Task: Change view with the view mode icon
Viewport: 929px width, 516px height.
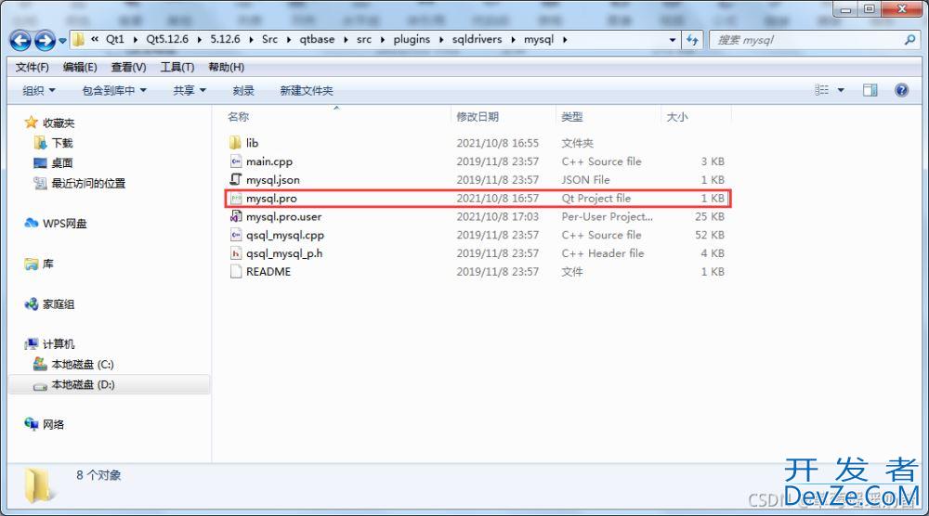Action: [x=822, y=90]
